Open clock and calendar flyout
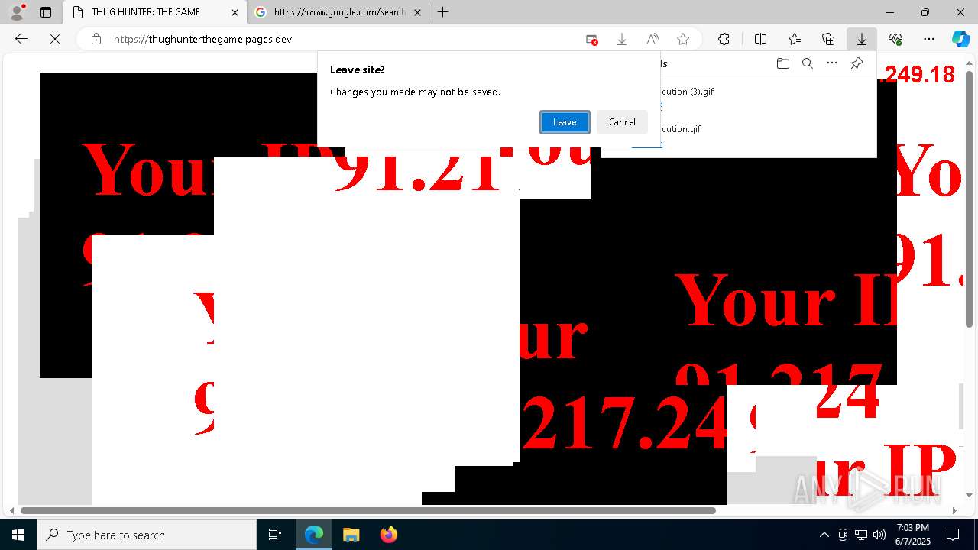This screenshot has height=550, width=978. click(x=912, y=535)
